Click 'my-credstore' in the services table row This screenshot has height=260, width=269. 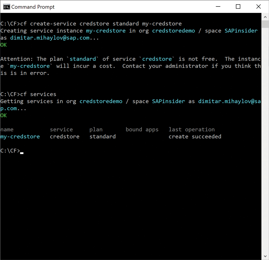pyautogui.click(x=20, y=136)
